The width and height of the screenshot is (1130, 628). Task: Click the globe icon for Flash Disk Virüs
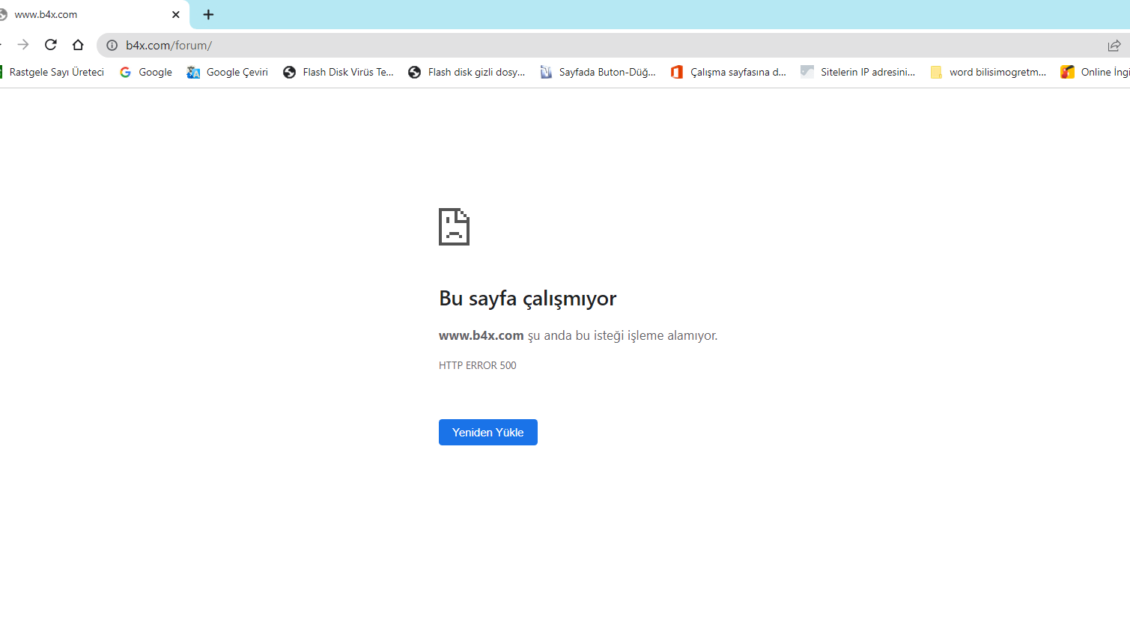tap(289, 72)
